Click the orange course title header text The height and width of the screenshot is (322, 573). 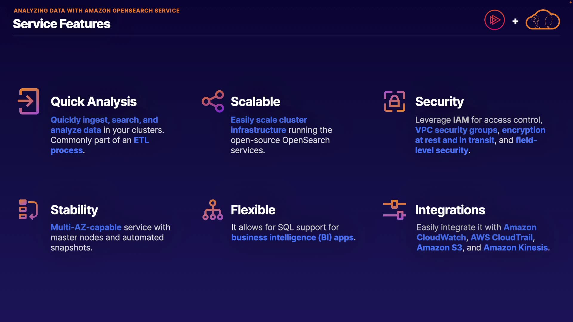click(97, 11)
